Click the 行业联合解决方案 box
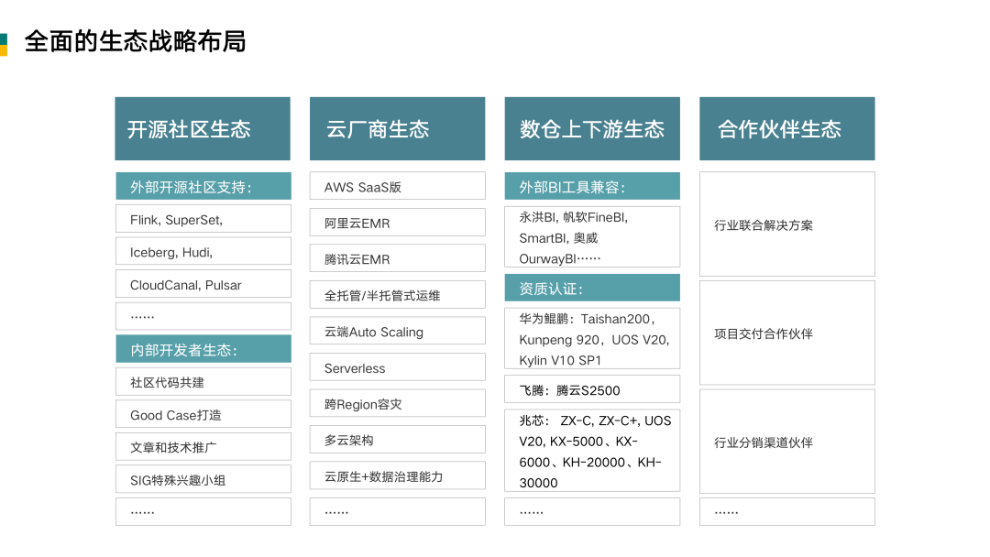The image size is (990, 557). coord(787,224)
